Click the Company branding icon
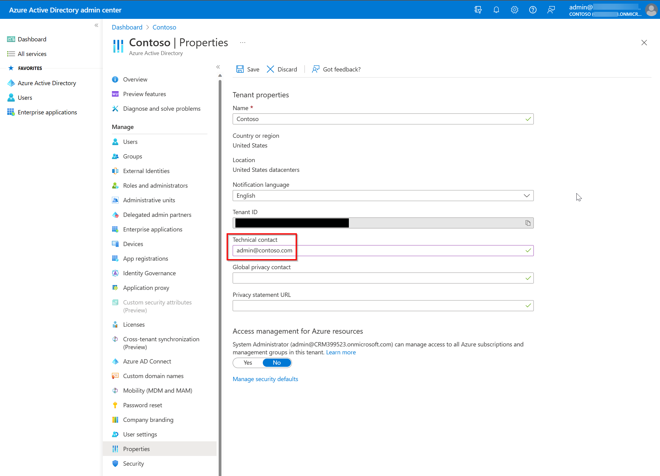Screen dimensions: 660x476 115,420
